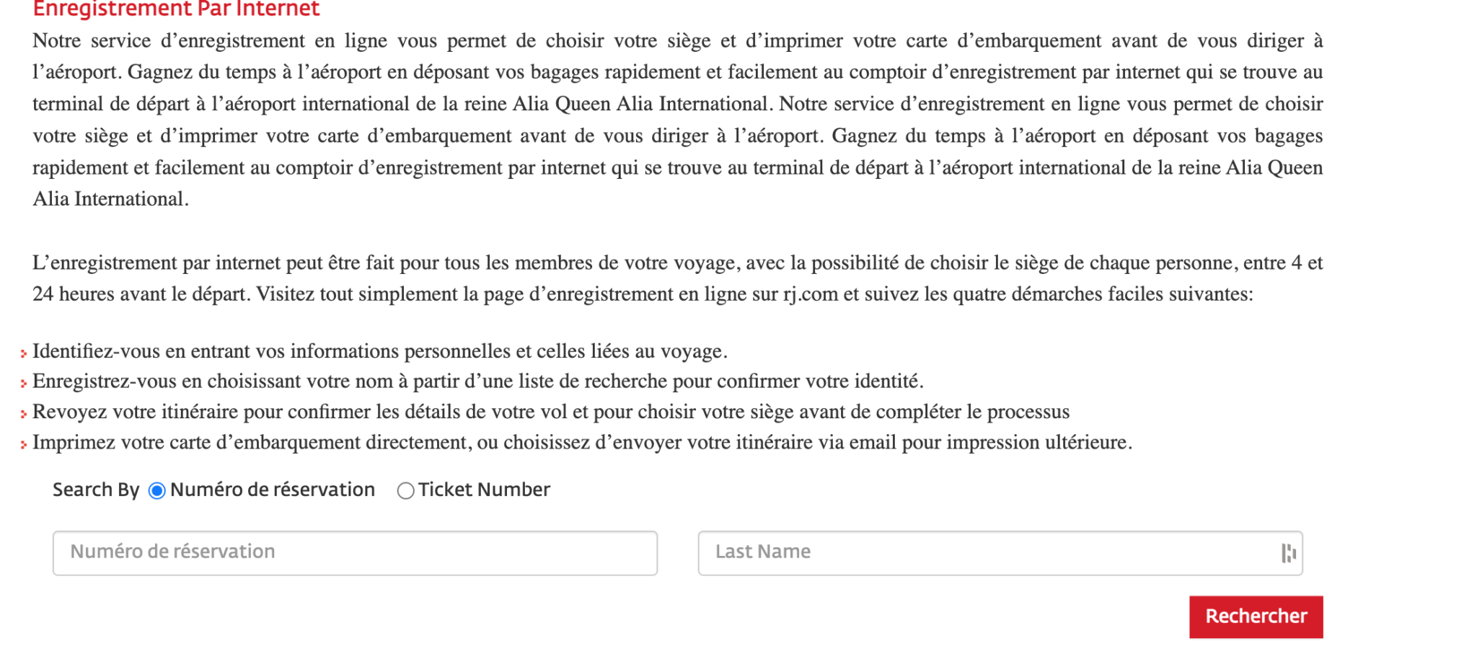
Task: Click the red arrow bullet before 'Identifiez-vous'
Action: [x=24, y=354]
